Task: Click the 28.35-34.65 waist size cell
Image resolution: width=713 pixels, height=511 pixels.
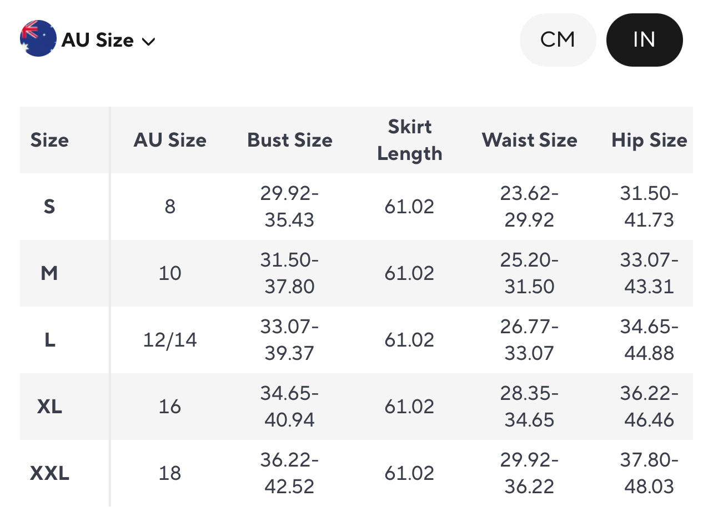Action: [529, 407]
